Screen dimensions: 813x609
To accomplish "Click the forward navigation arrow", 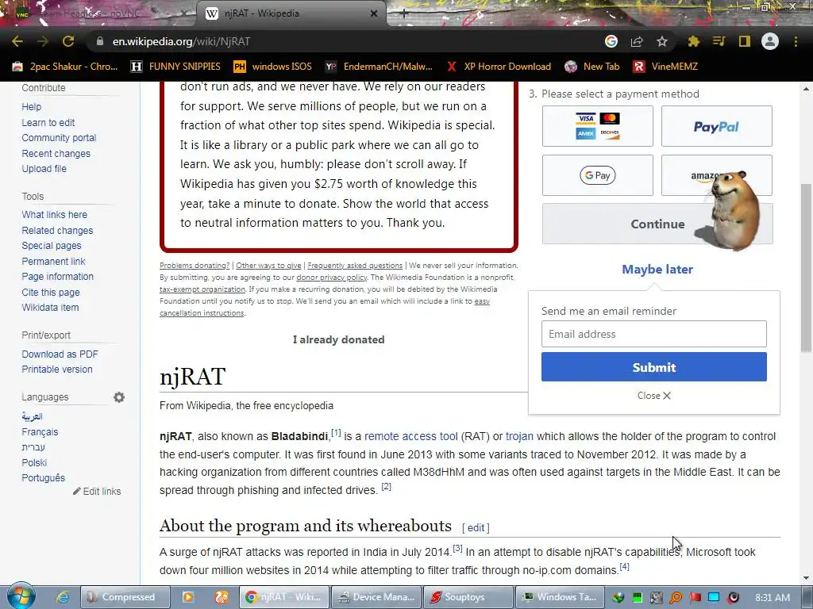I will pos(43,41).
